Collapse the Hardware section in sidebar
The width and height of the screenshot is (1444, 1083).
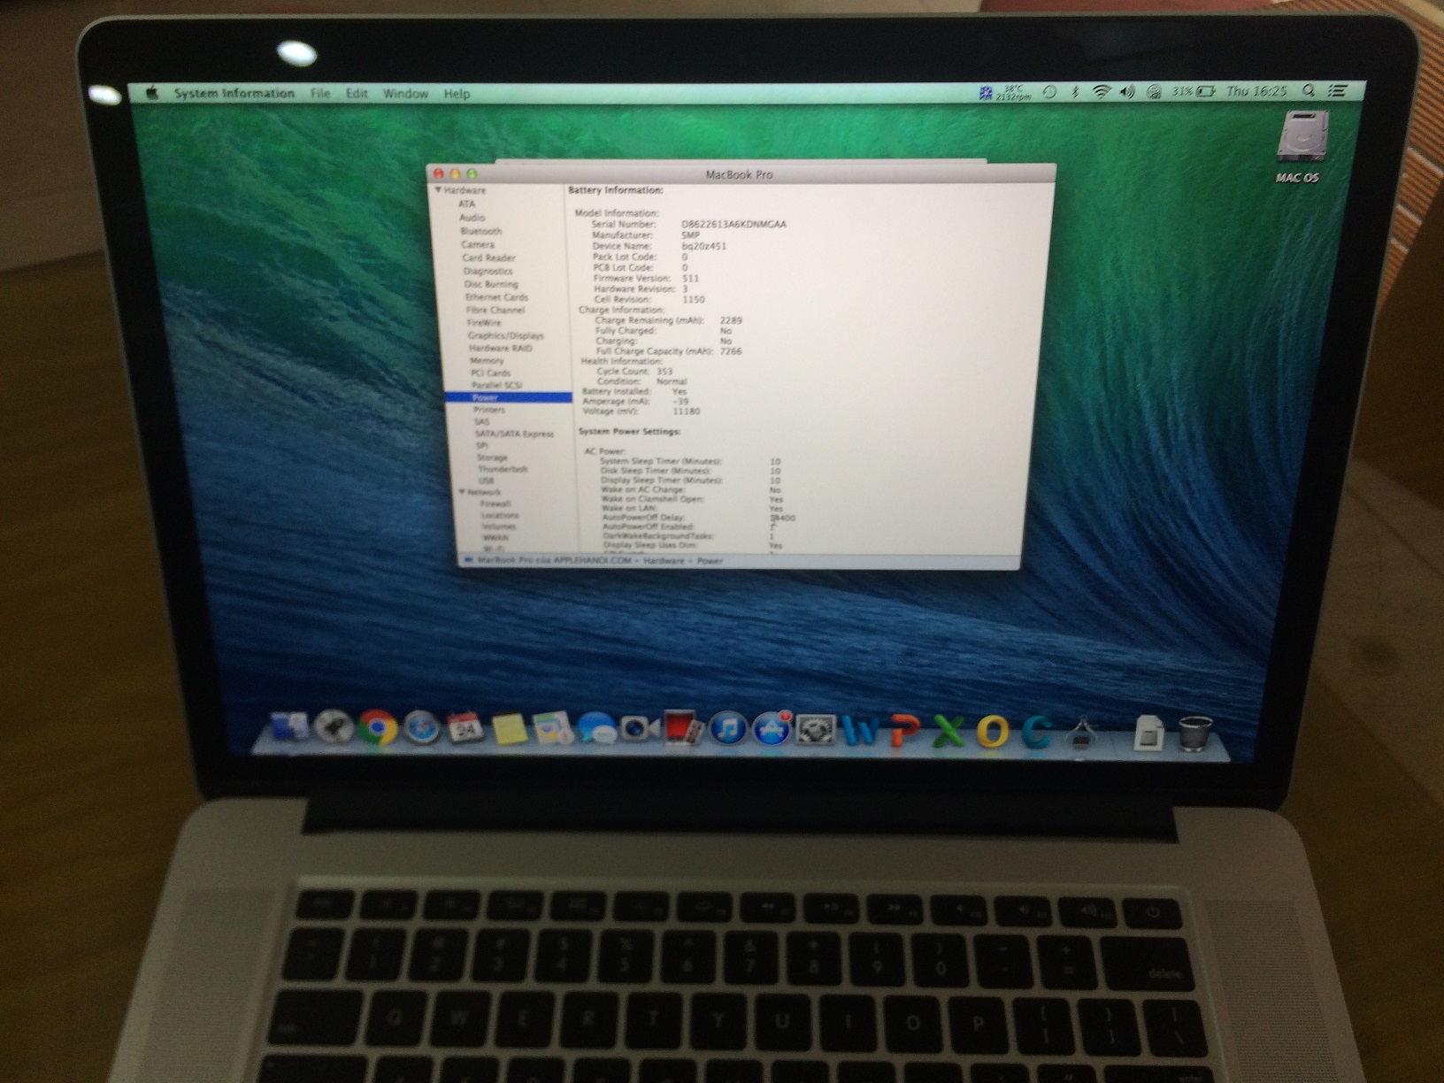click(x=438, y=190)
